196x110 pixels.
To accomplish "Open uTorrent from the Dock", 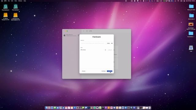I will (x=100, y=108).
